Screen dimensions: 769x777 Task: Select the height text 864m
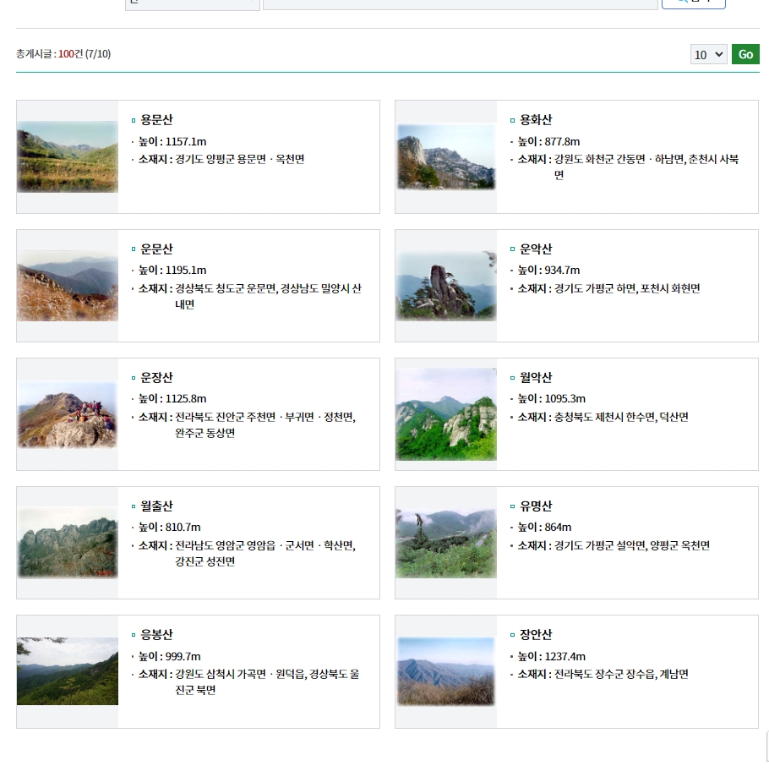(x=558, y=528)
